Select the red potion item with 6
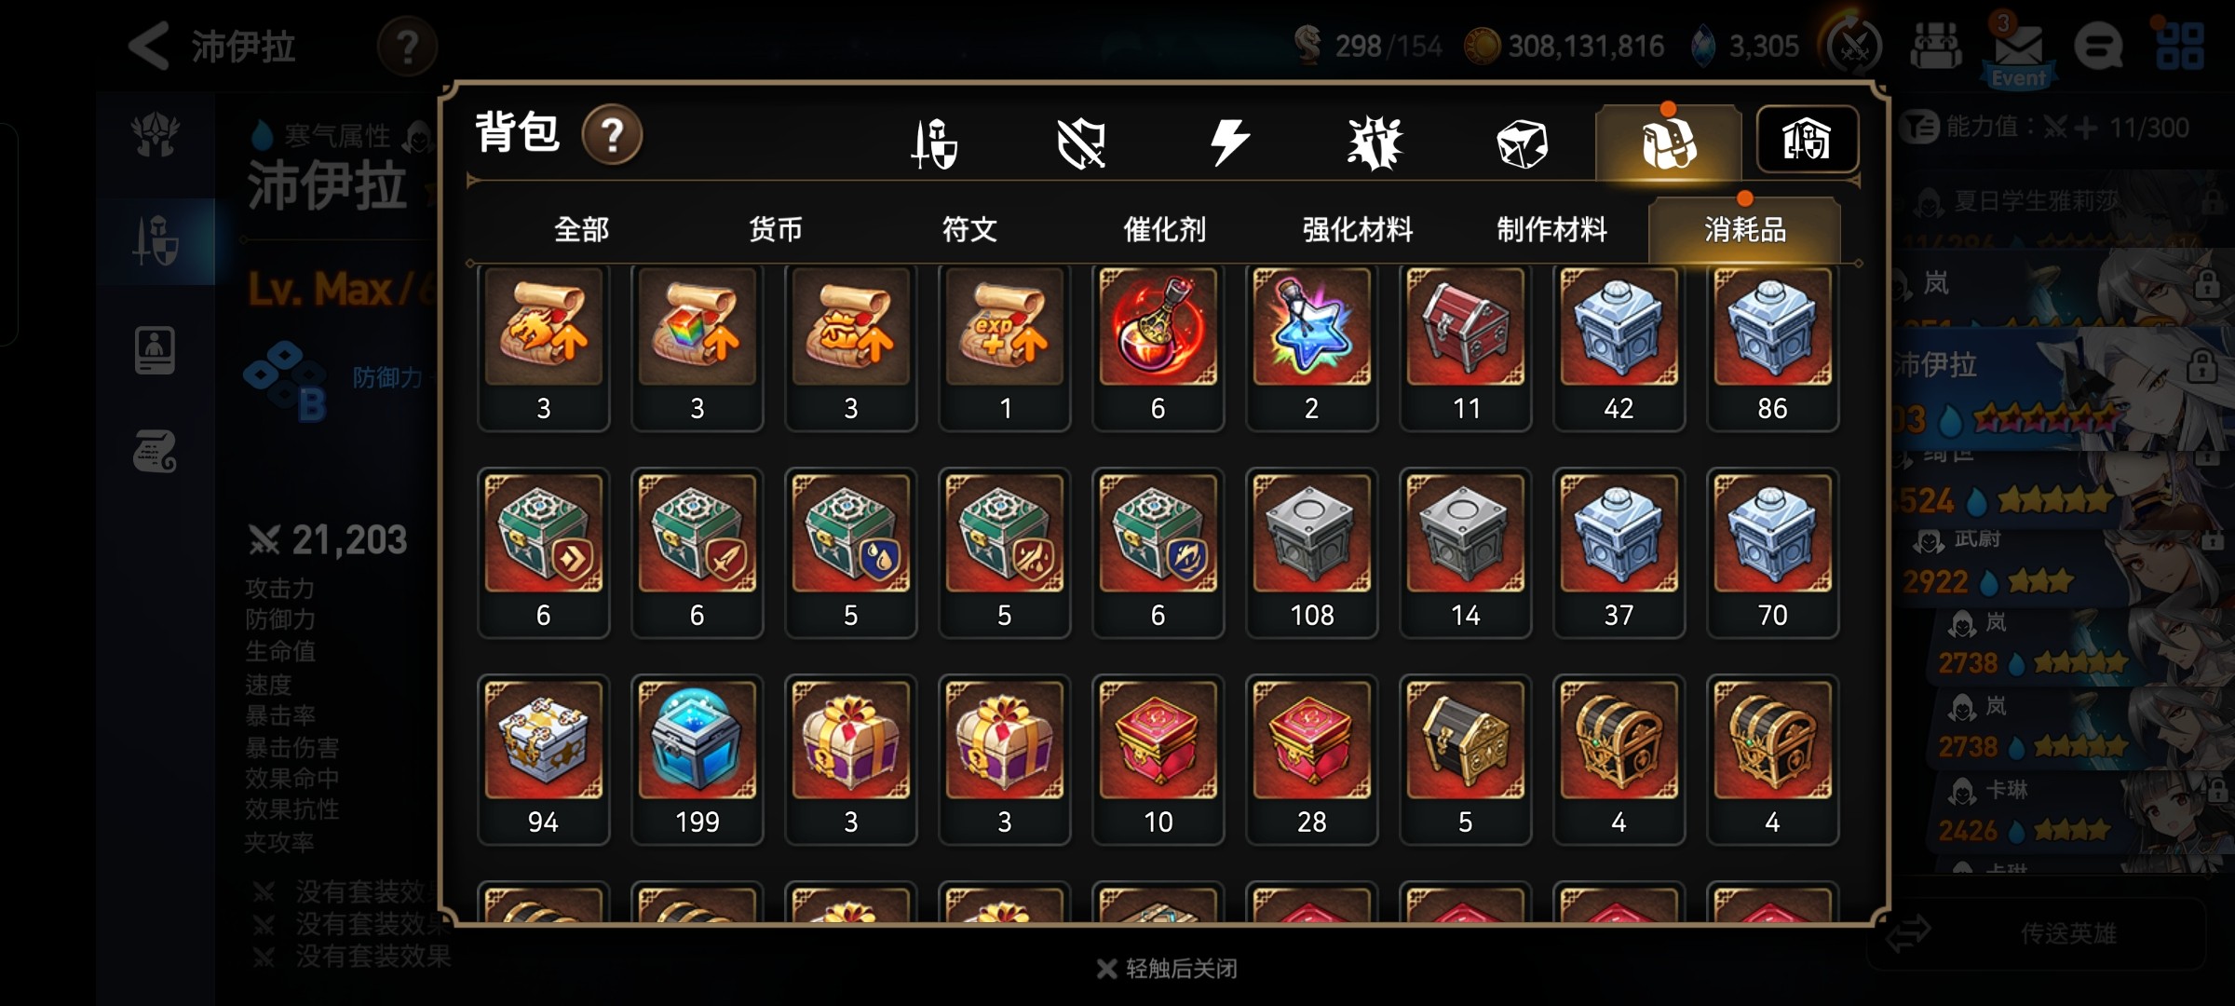 point(1158,347)
